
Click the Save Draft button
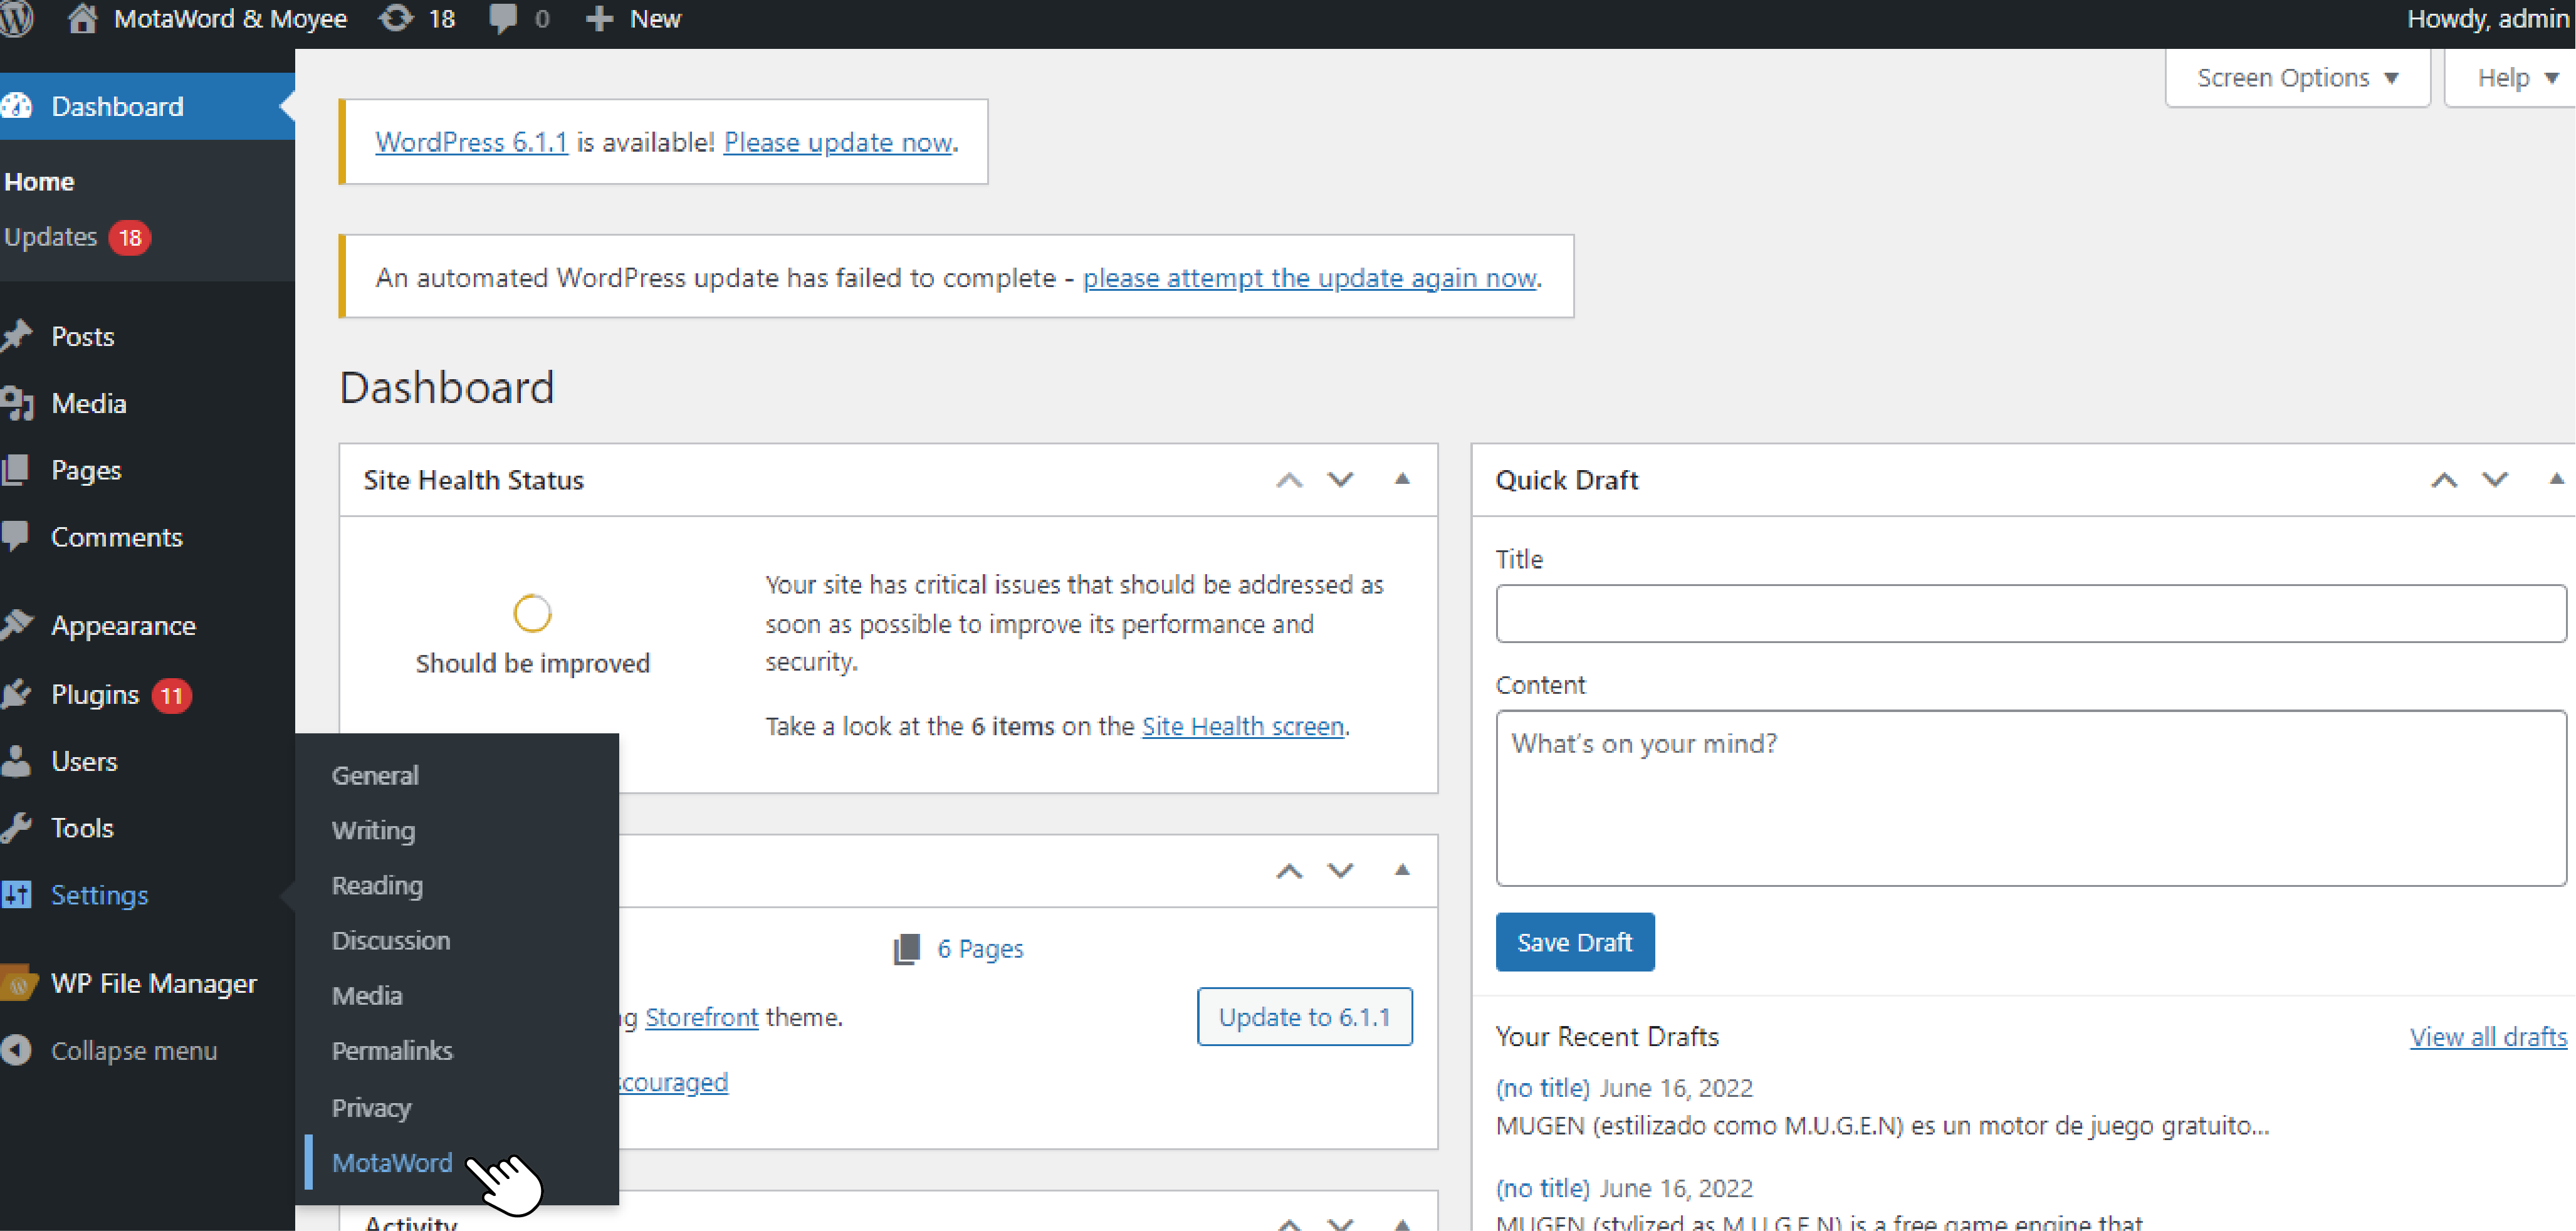click(x=1574, y=942)
